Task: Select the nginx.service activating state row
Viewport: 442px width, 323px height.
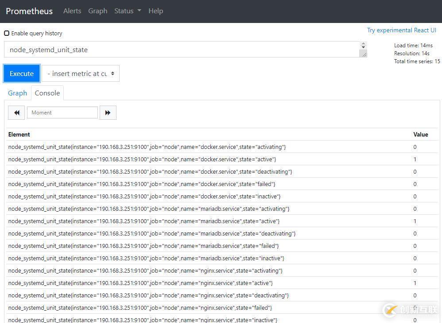Action: [x=145, y=271]
